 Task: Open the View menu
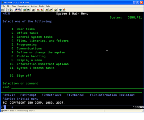14,6
